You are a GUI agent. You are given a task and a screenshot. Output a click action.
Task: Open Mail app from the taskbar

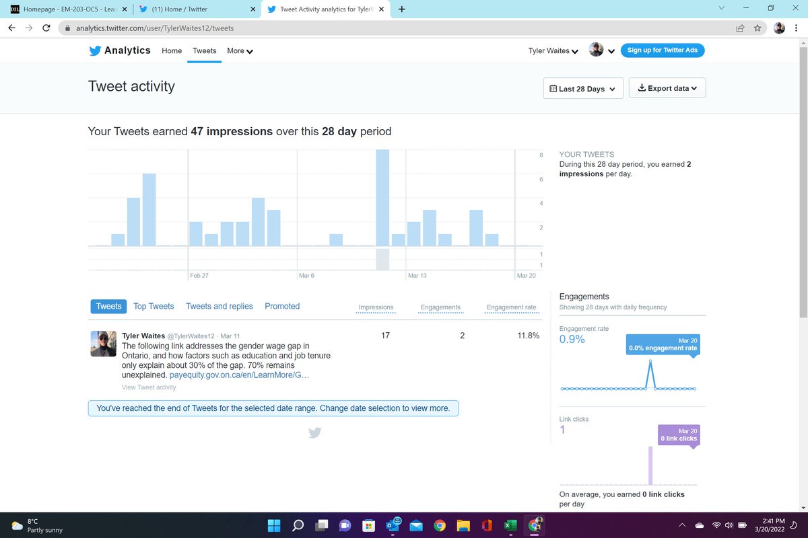pos(416,525)
